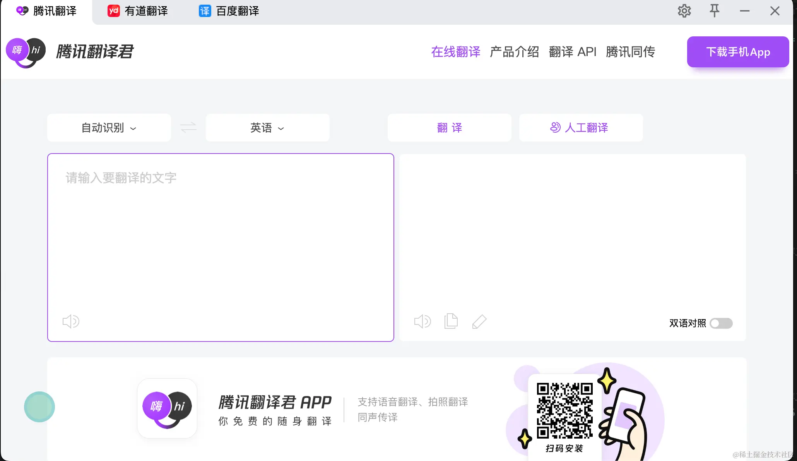Expand the 自动识别 source language dropdown
This screenshot has height=461, width=797.
point(109,128)
